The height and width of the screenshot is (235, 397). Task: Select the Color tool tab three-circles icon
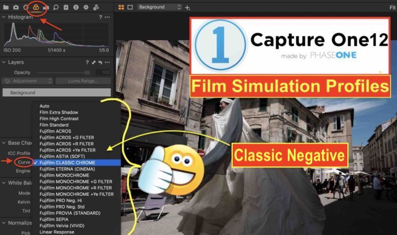click(x=36, y=7)
